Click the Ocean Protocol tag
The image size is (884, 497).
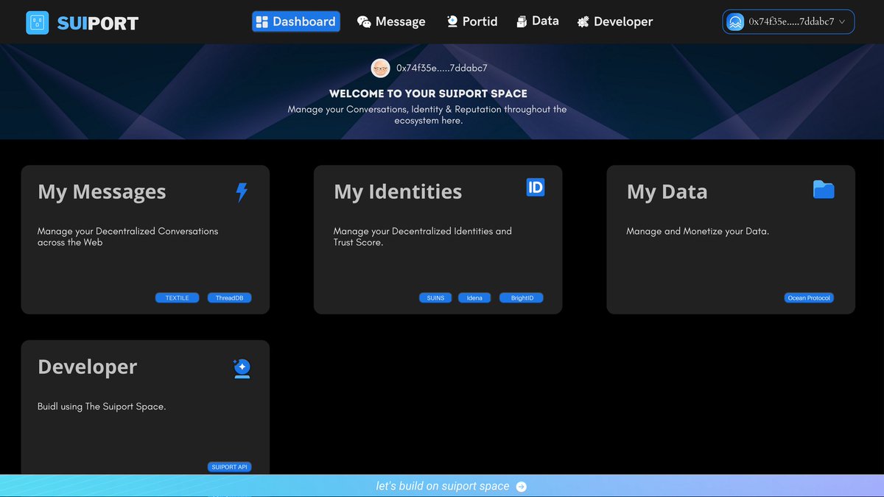coord(809,298)
